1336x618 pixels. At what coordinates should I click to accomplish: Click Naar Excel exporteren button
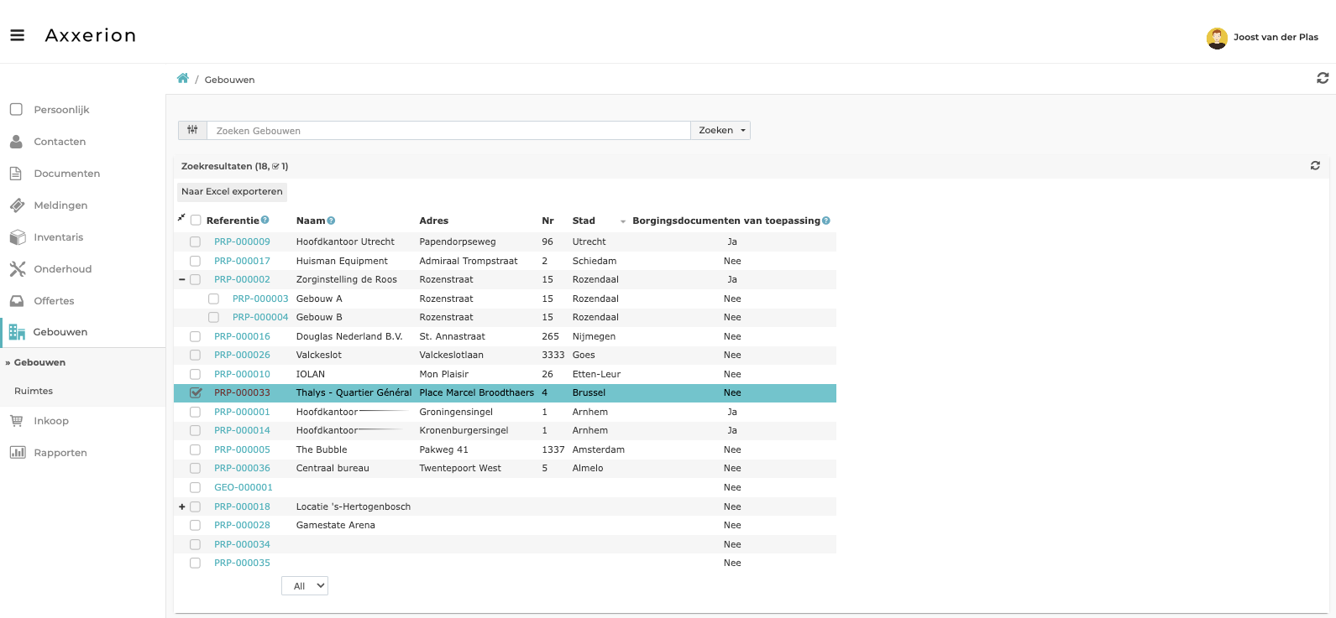click(x=232, y=191)
